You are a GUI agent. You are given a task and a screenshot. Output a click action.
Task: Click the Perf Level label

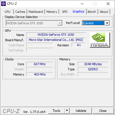tap(73, 23)
